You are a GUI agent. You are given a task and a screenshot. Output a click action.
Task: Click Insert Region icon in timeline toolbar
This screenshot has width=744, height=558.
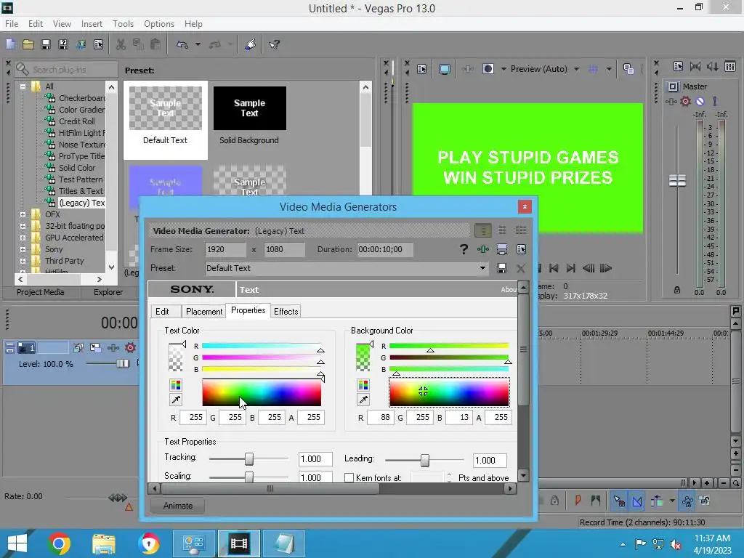[596, 501]
